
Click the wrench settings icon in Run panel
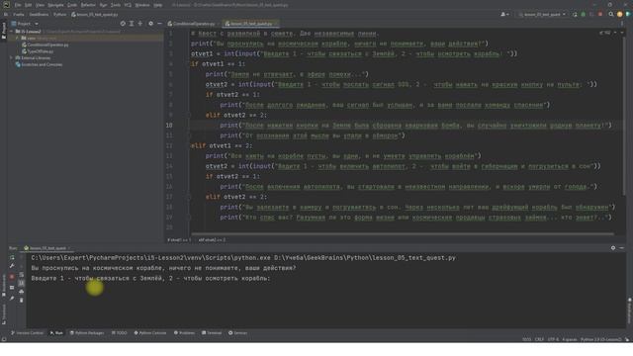[12, 266]
